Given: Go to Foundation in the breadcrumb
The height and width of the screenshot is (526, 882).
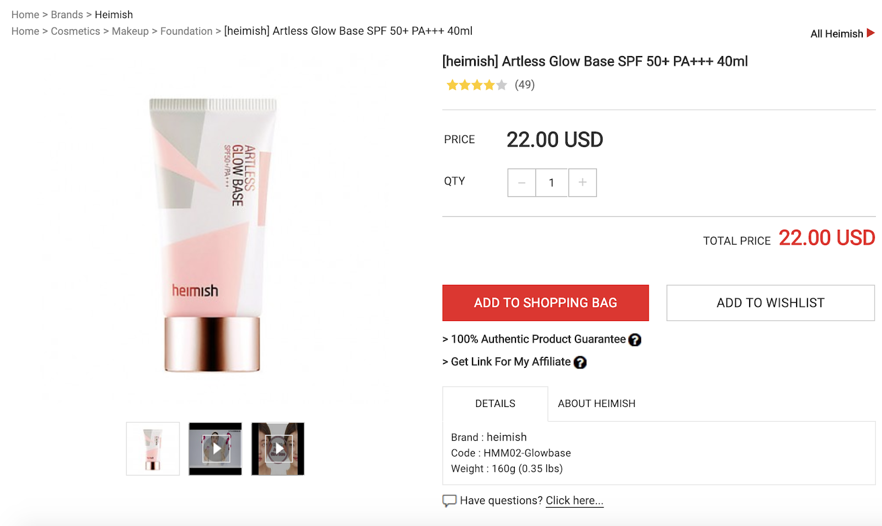Looking at the screenshot, I should click(186, 31).
